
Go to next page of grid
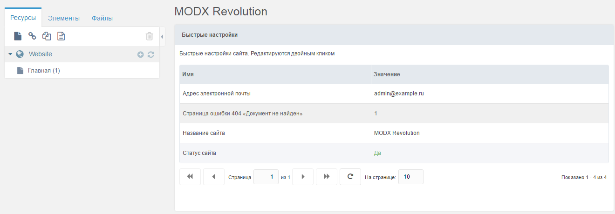click(x=303, y=177)
